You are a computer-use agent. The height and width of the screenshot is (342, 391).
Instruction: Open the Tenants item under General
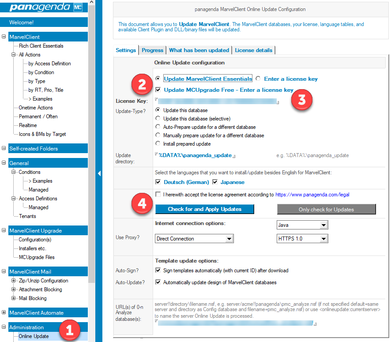pos(27,216)
